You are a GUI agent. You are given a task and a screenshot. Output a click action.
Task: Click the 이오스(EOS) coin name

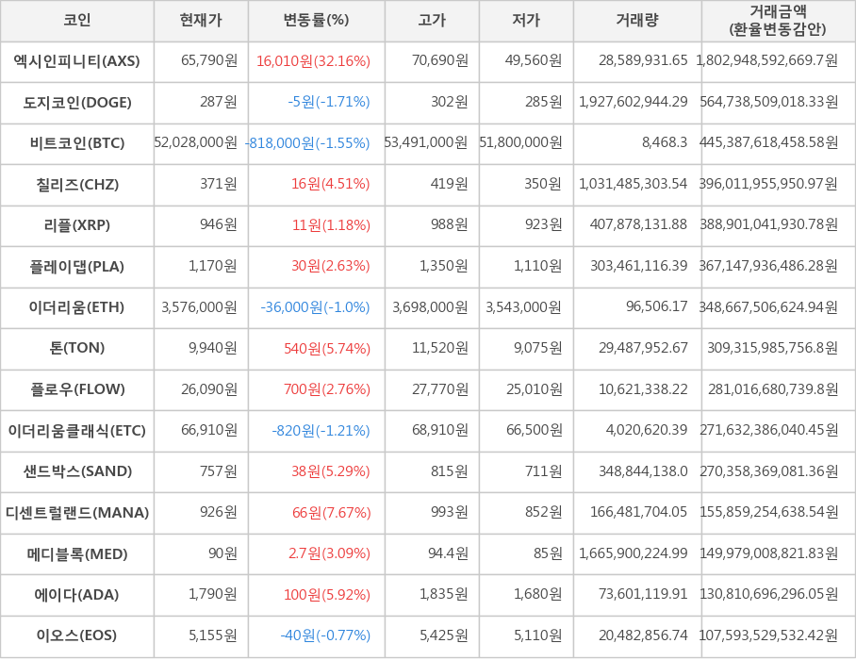77,636
